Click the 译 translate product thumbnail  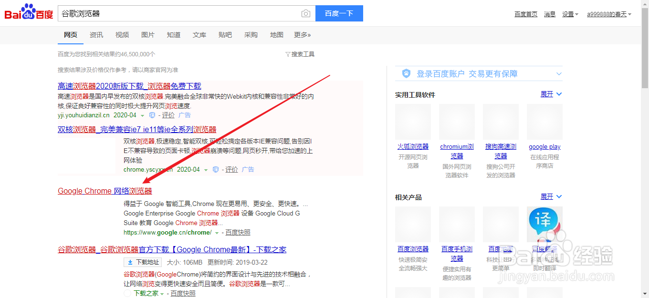(544, 224)
